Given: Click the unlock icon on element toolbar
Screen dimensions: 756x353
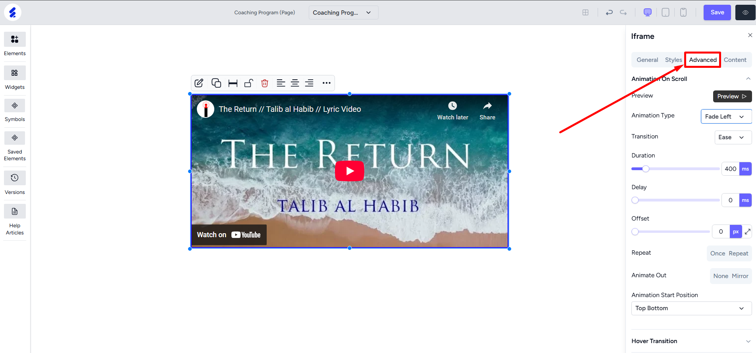Looking at the screenshot, I should click(x=249, y=83).
